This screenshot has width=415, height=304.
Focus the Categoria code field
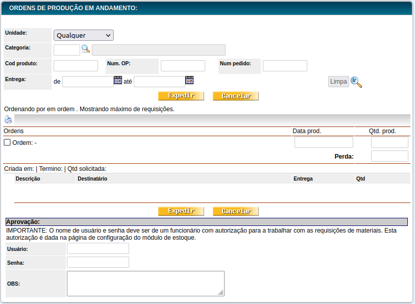(x=67, y=49)
